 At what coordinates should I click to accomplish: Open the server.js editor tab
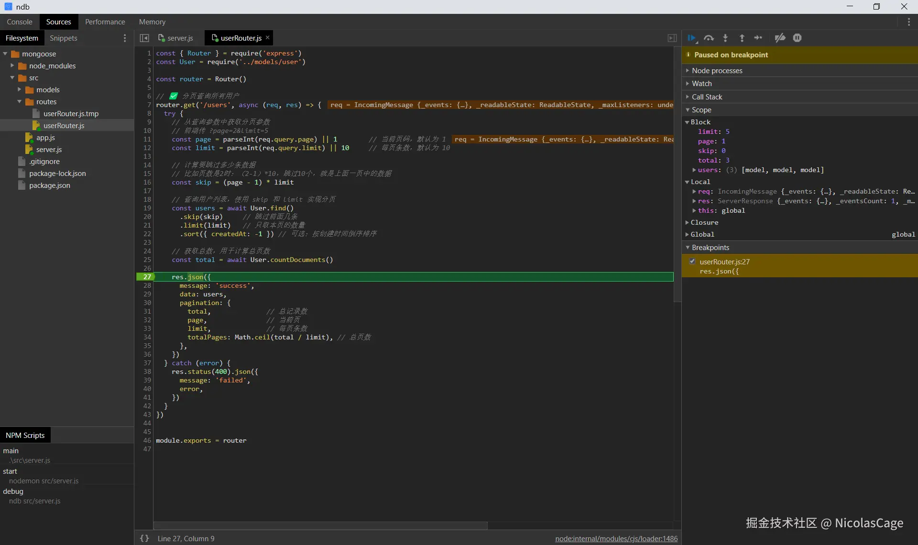[180, 38]
